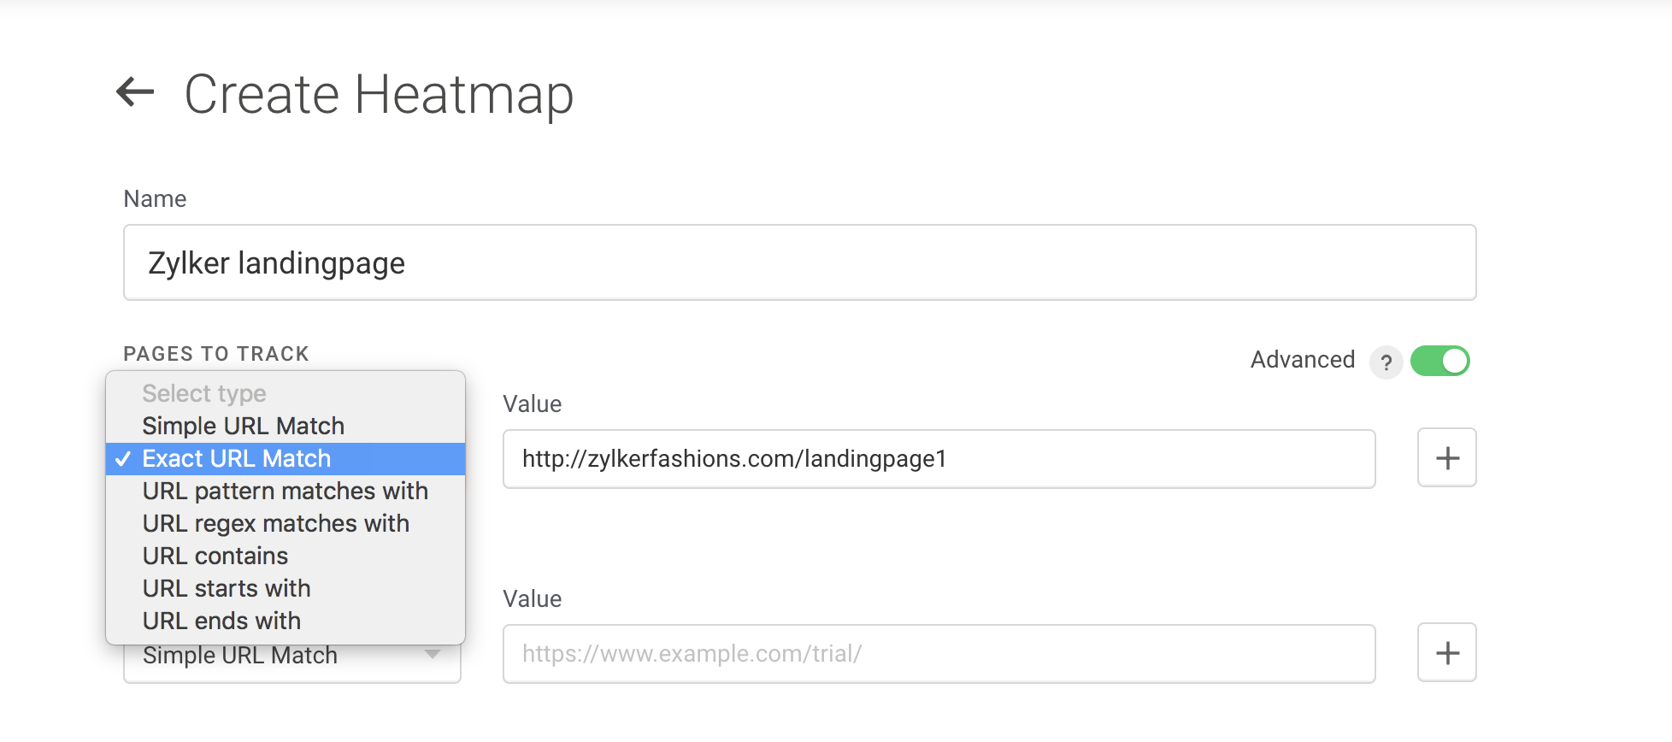The width and height of the screenshot is (1672, 742).
Task: Pick the URL ends with option
Action: coord(221,621)
